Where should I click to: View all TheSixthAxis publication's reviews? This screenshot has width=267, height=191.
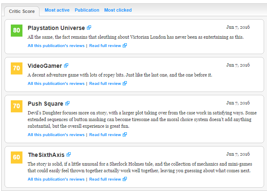[56, 179]
